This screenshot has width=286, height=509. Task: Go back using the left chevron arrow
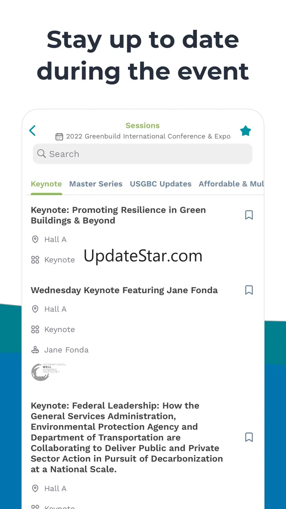click(33, 131)
